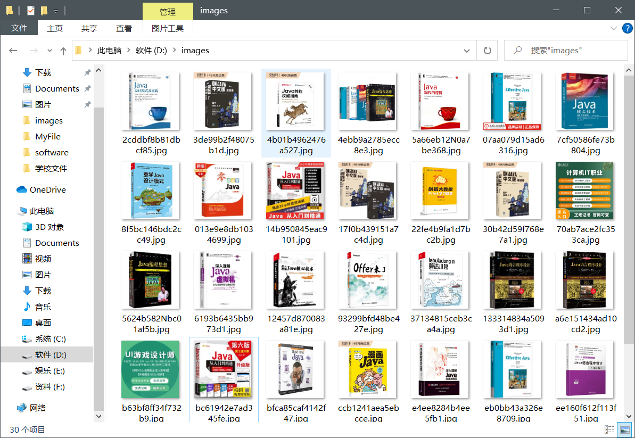
Task: Select thumbnail 93299bfd48be427e.jpg
Action: click(368, 280)
